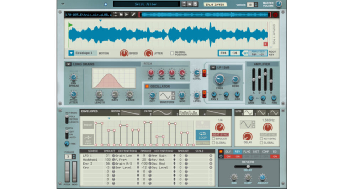Switch to the DIST effect tab
This screenshot has height=189, width=344.
pos(256,152)
